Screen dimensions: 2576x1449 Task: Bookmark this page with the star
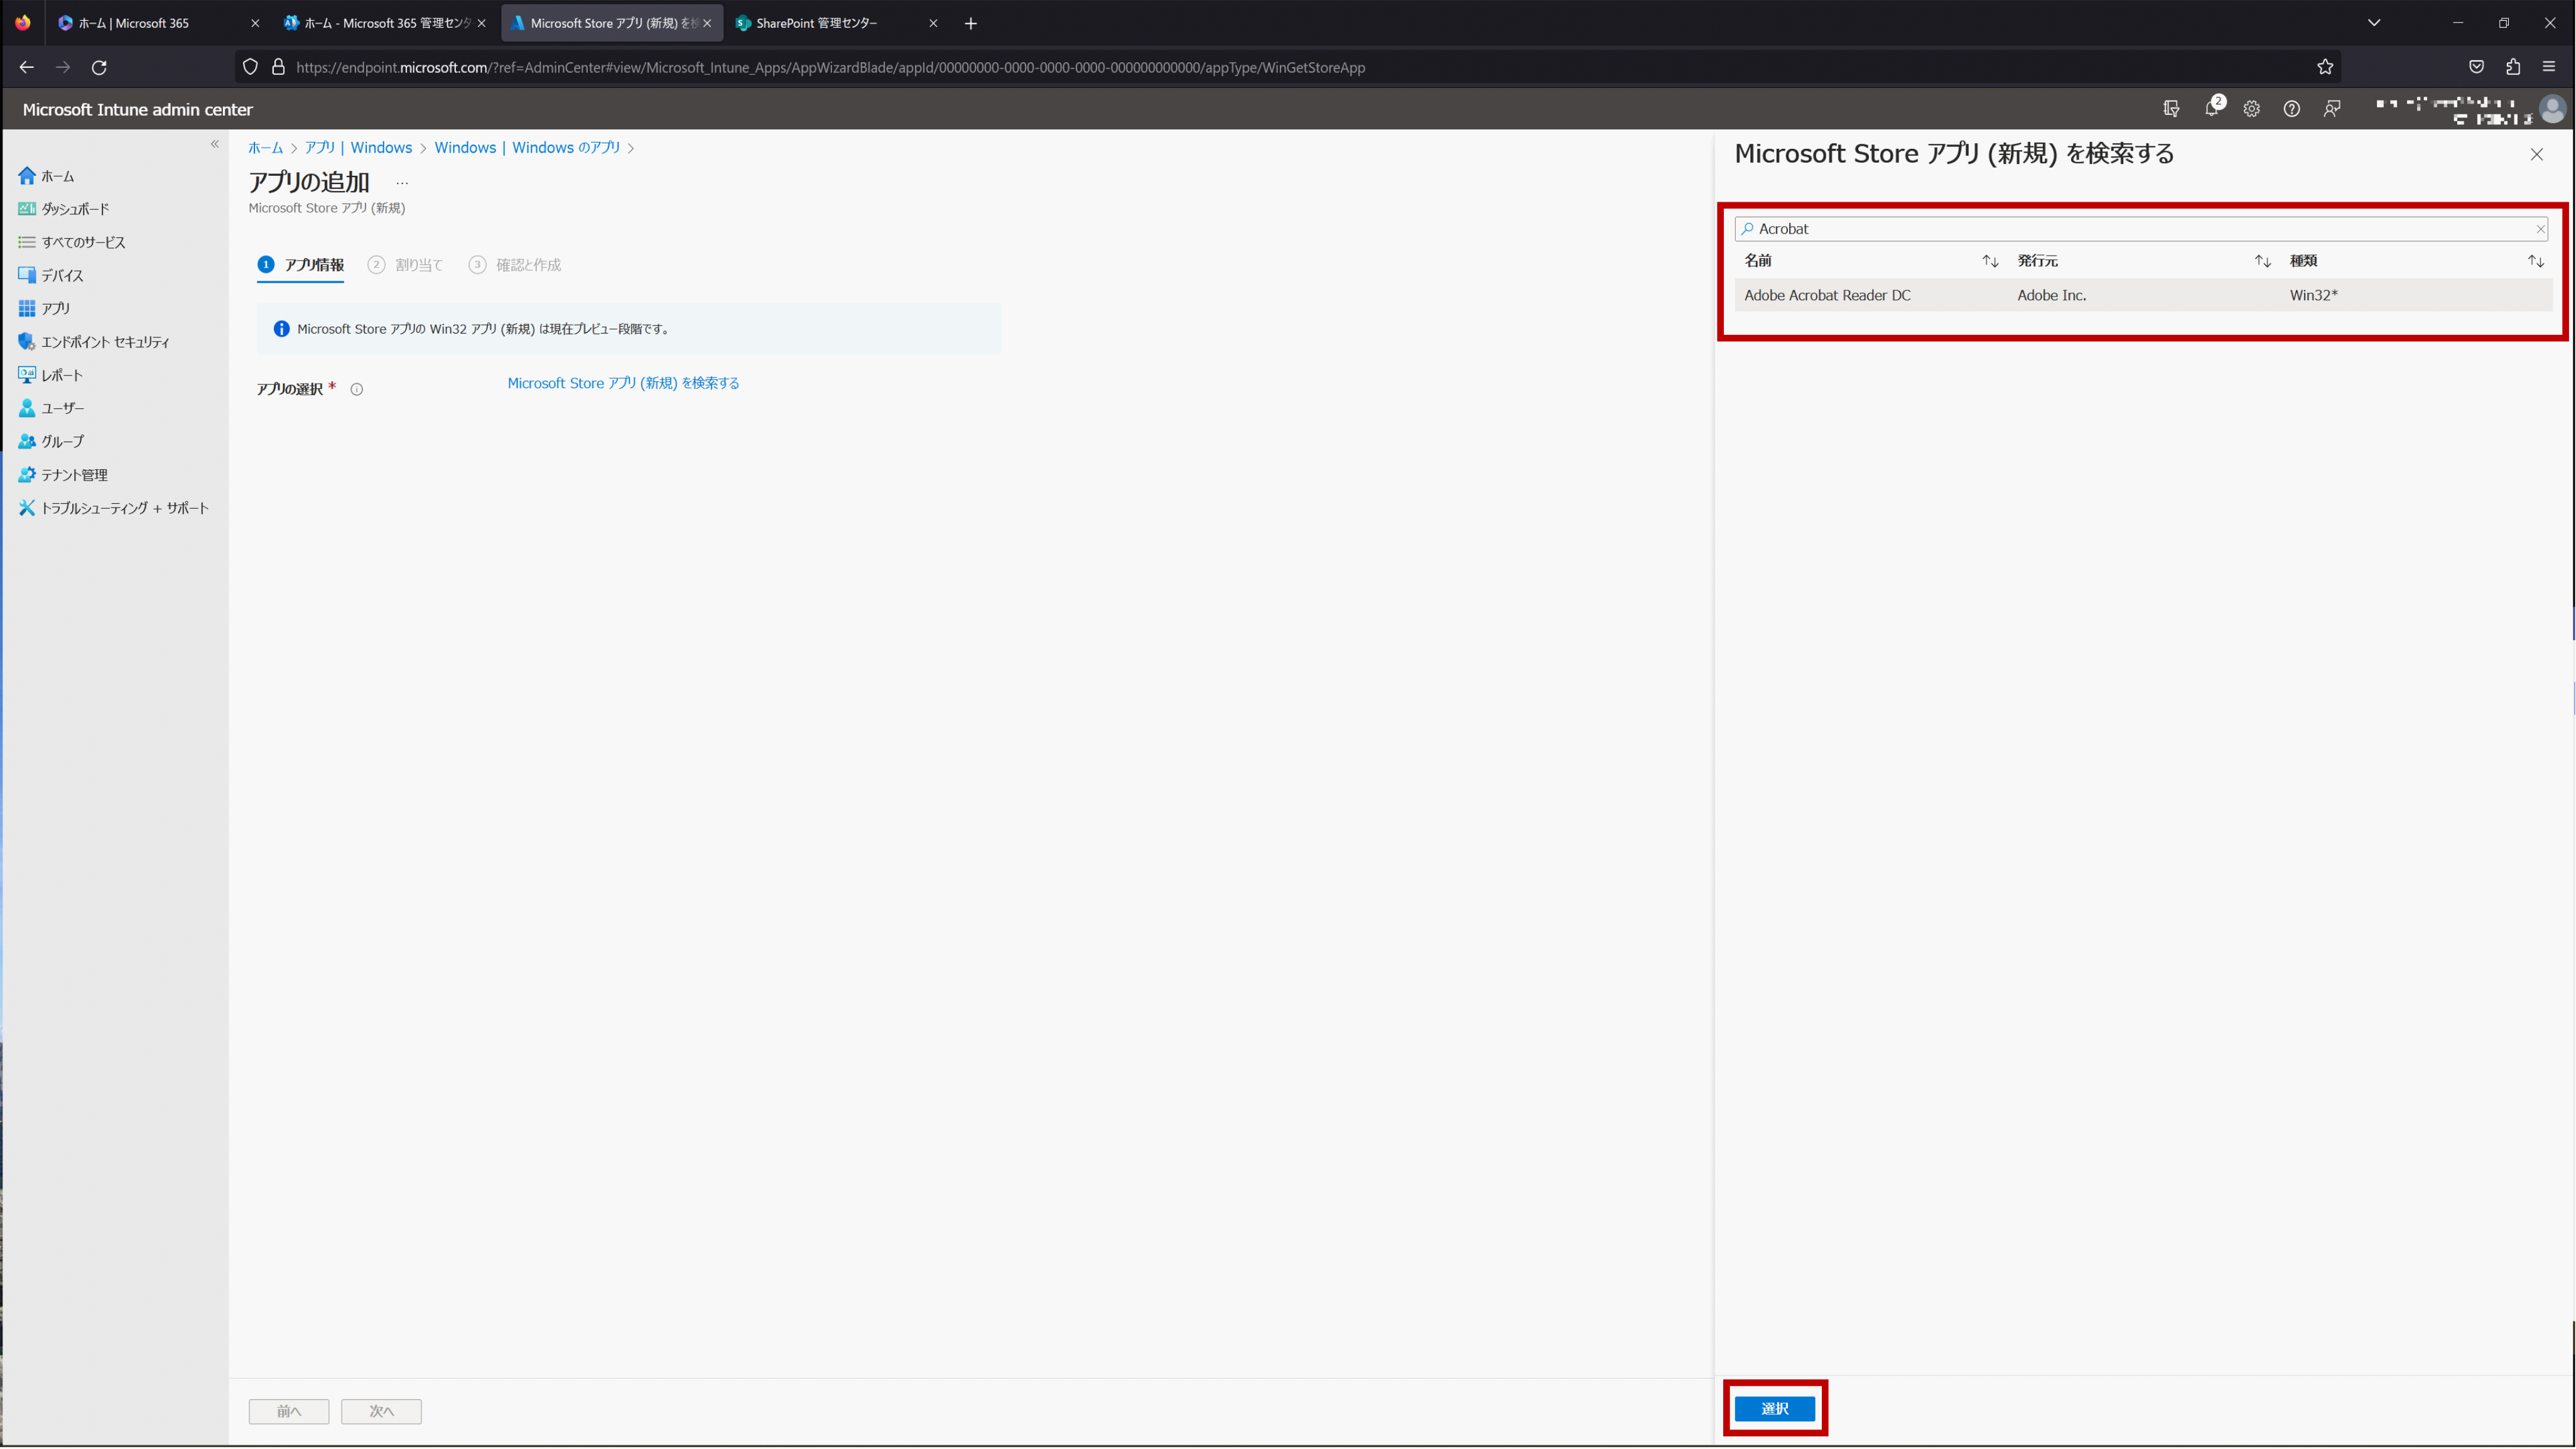pos(2324,67)
